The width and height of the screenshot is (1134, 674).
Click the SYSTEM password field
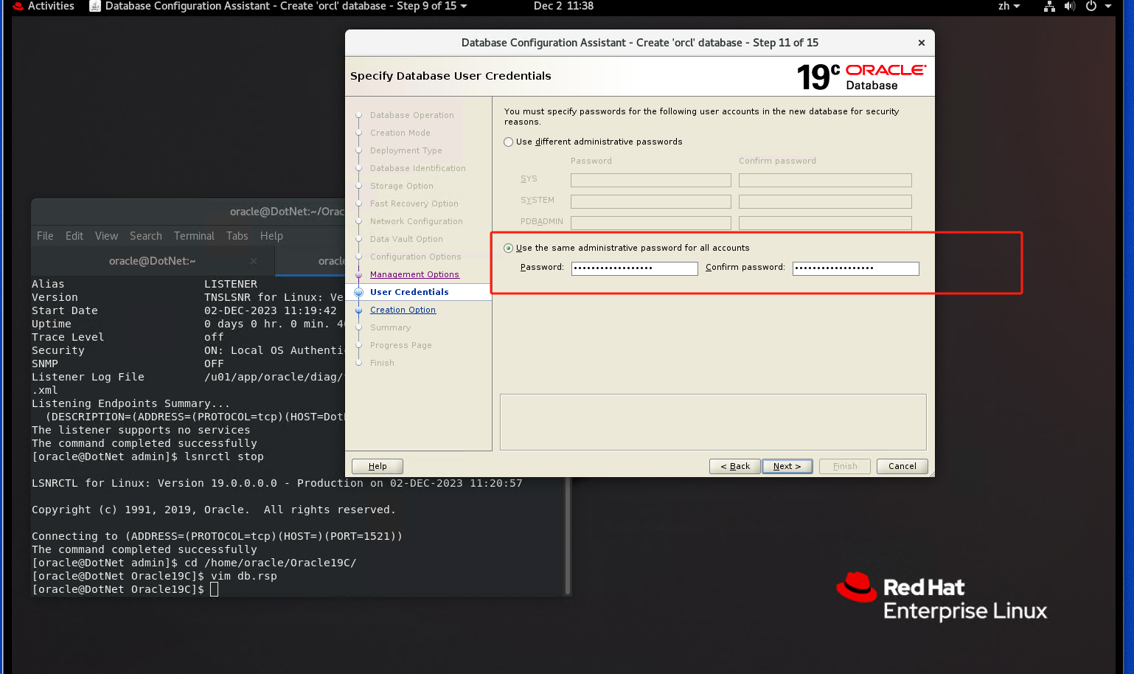pos(651,201)
